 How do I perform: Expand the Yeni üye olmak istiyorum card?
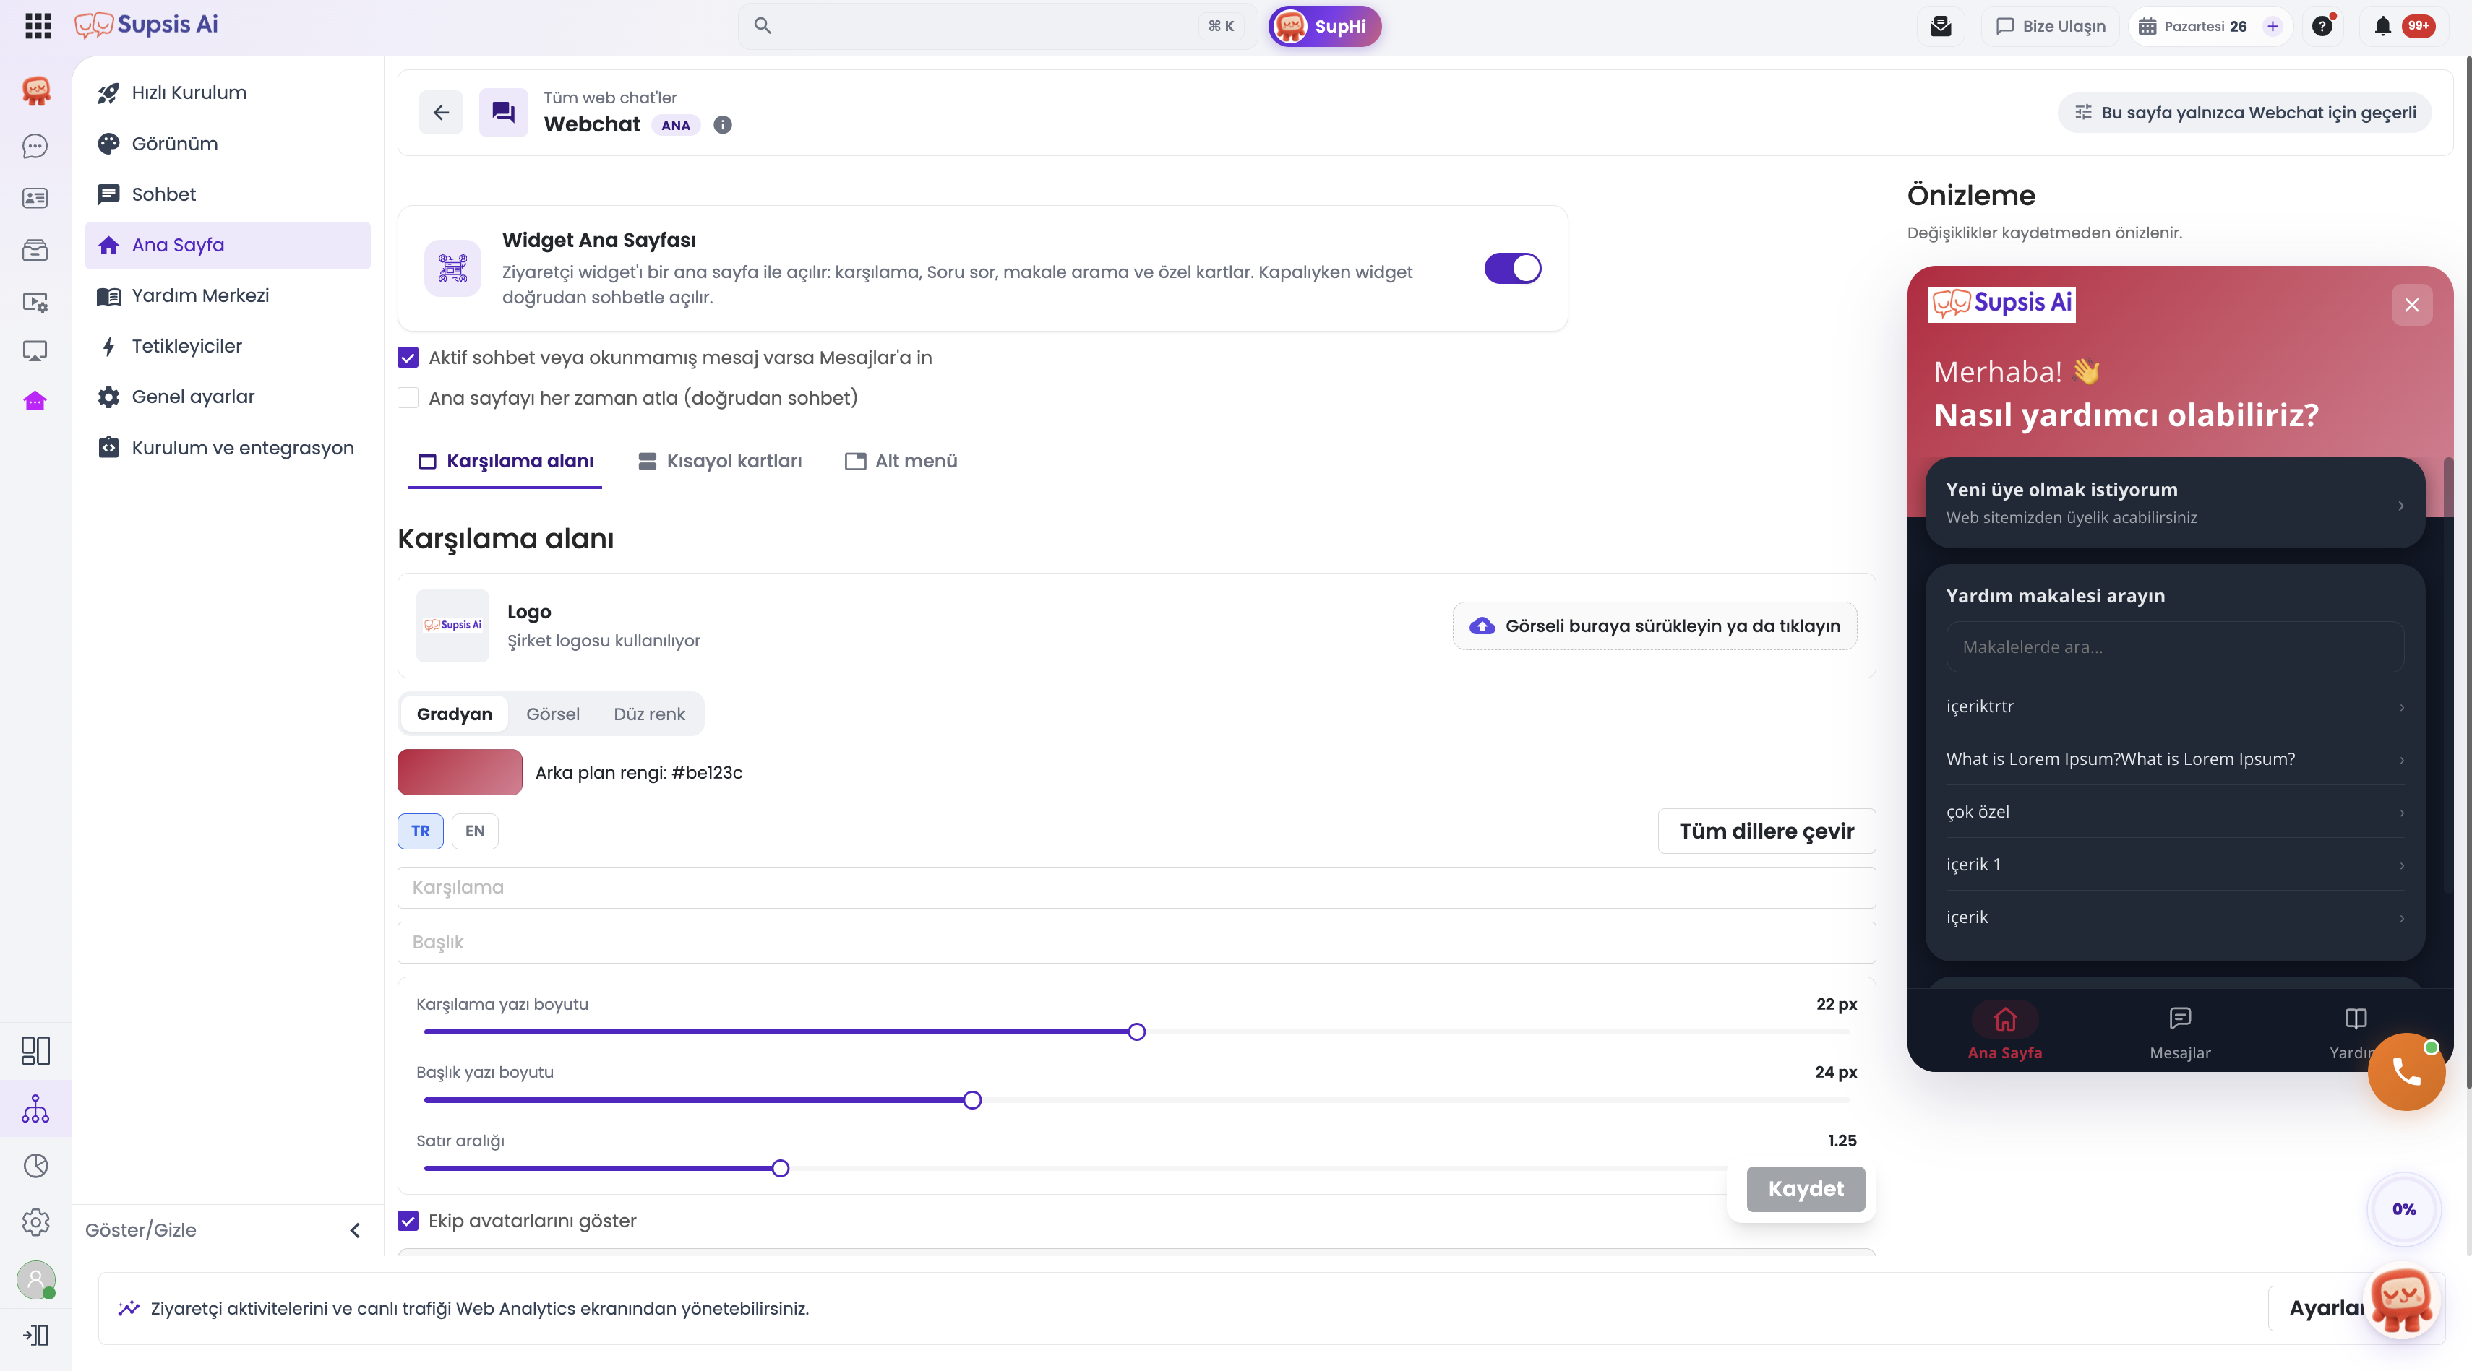click(2174, 502)
